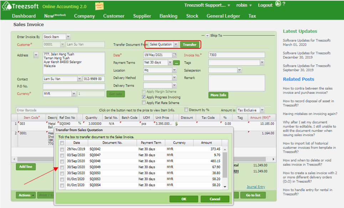Click the quotation list vertical scrollbar
Image resolution: width=344 pixels, height=208 pixels.
pos(225,165)
